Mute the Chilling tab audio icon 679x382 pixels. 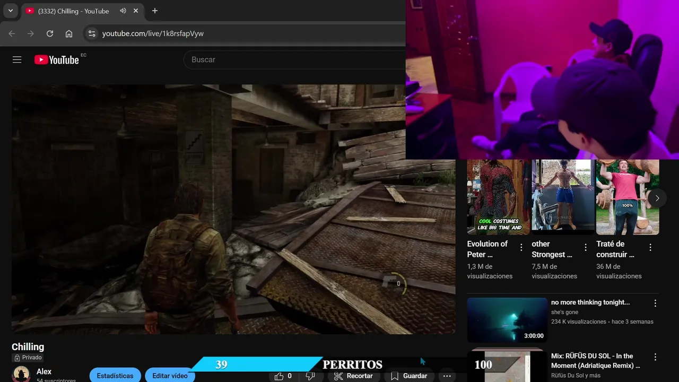[123, 11]
